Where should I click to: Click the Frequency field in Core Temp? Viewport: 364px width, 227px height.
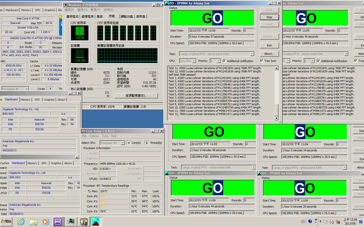click(x=130, y=164)
